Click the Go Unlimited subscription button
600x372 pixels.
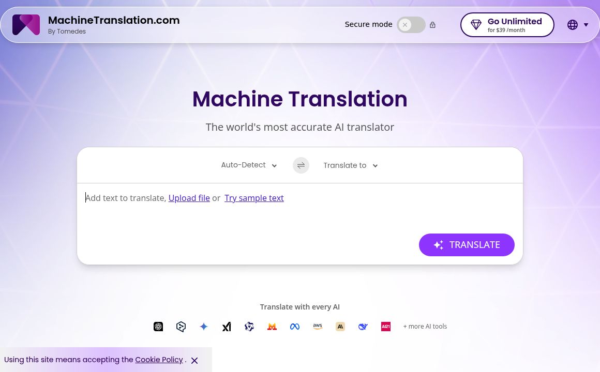coord(507,24)
